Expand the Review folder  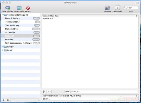(3, 46)
